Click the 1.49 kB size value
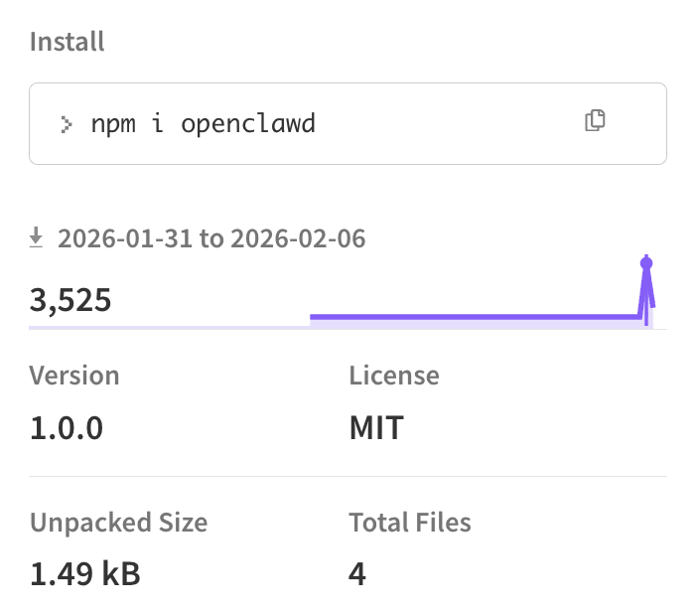The height and width of the screenshot is (612, 699). tap(85, 573)
